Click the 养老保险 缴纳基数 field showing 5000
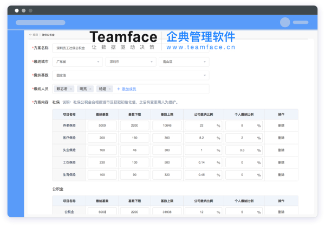This screenshot has width=325, height=226. click(x=103, y=125)
